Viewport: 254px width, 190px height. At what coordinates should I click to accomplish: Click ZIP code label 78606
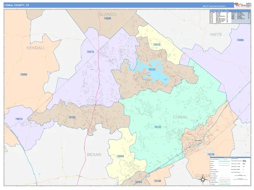[x=108, y=19]
